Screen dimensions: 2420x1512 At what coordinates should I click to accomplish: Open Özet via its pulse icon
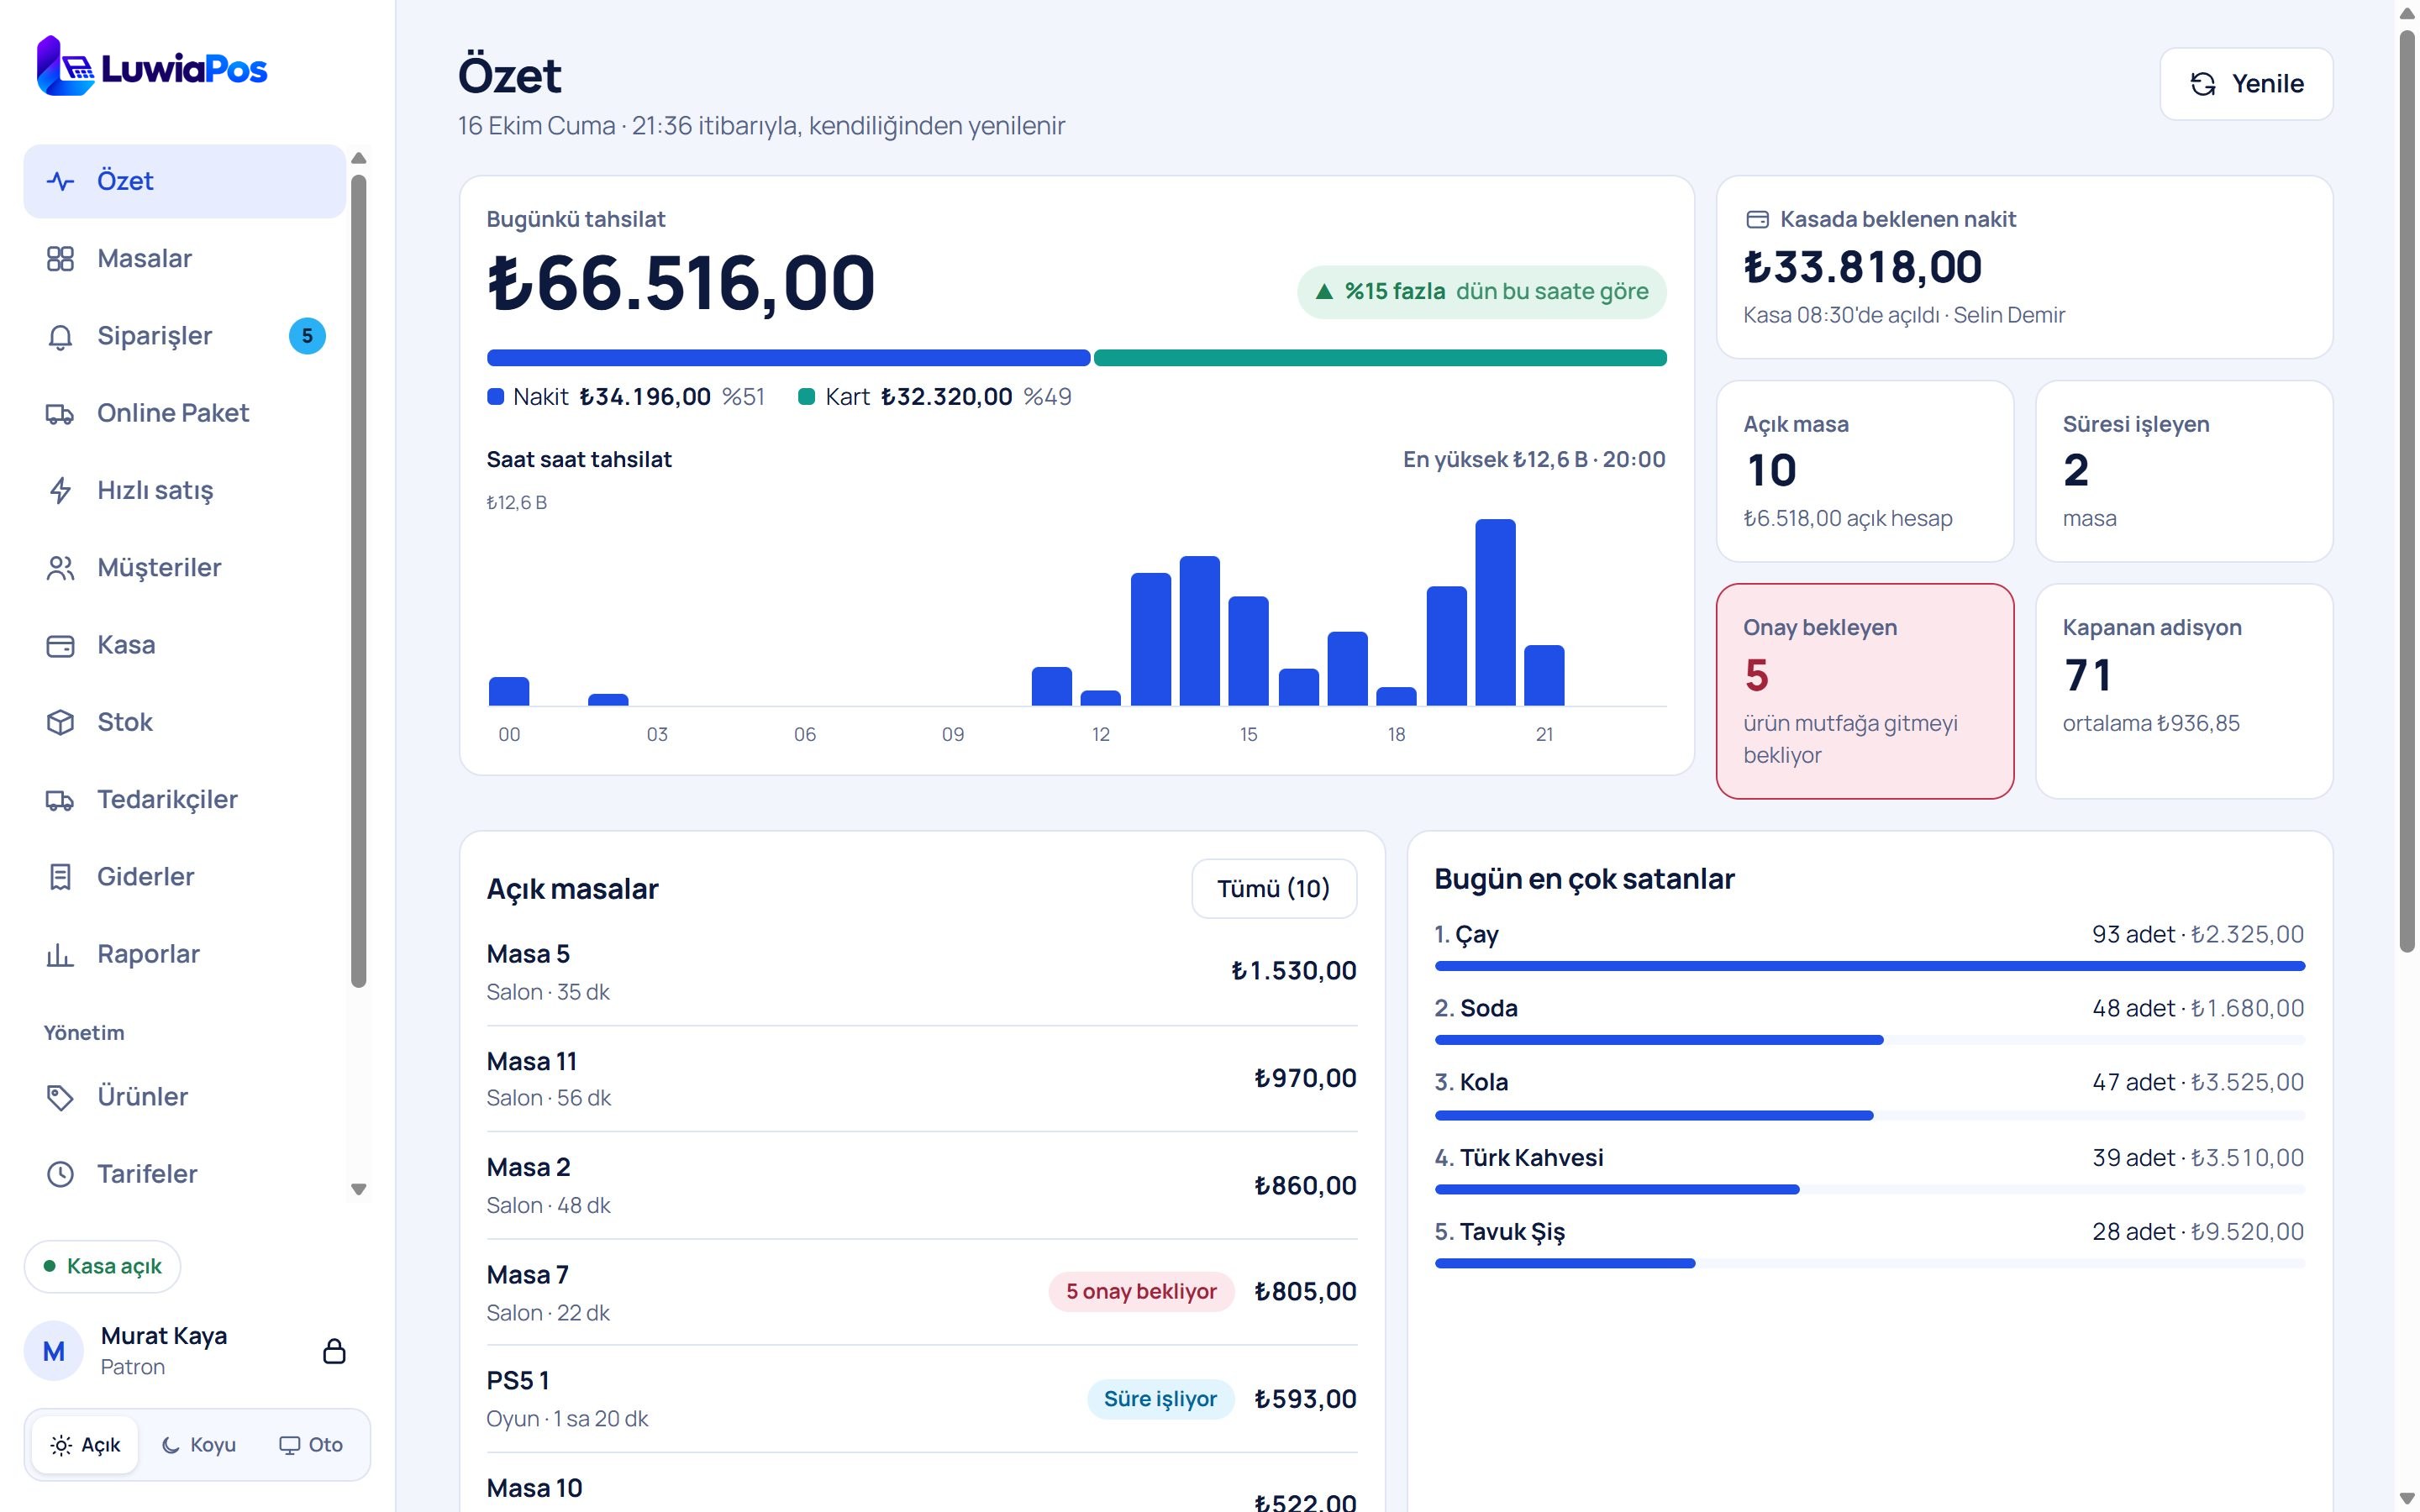click(x=61, y=181)
